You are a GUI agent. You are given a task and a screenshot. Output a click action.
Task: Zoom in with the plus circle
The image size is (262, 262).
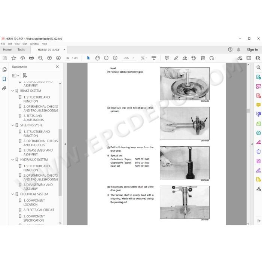[x=115, y=58]
